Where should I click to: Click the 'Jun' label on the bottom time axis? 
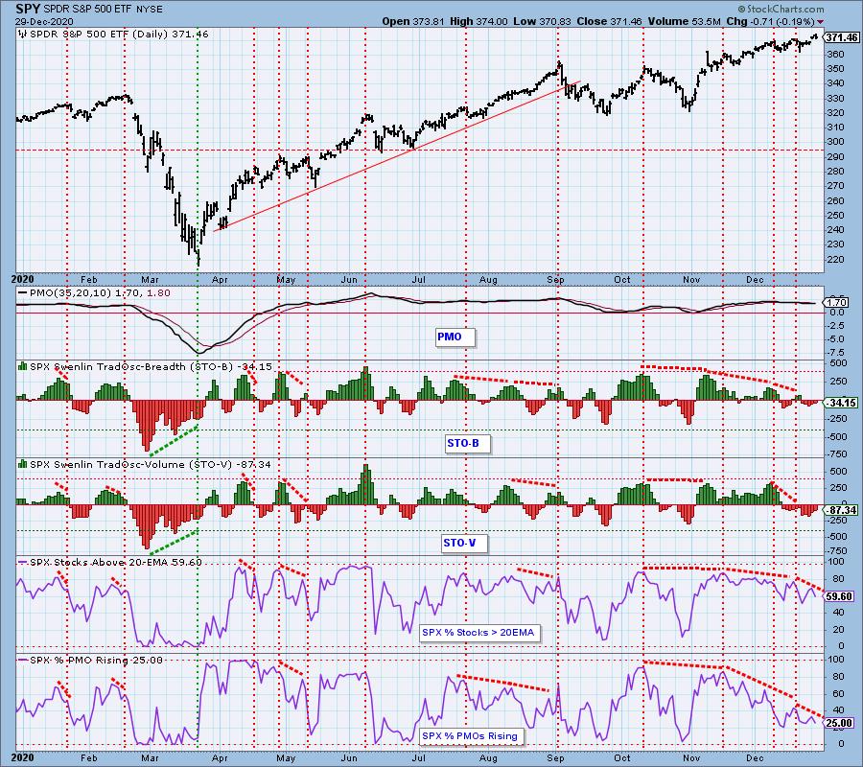tap(349, 758)
